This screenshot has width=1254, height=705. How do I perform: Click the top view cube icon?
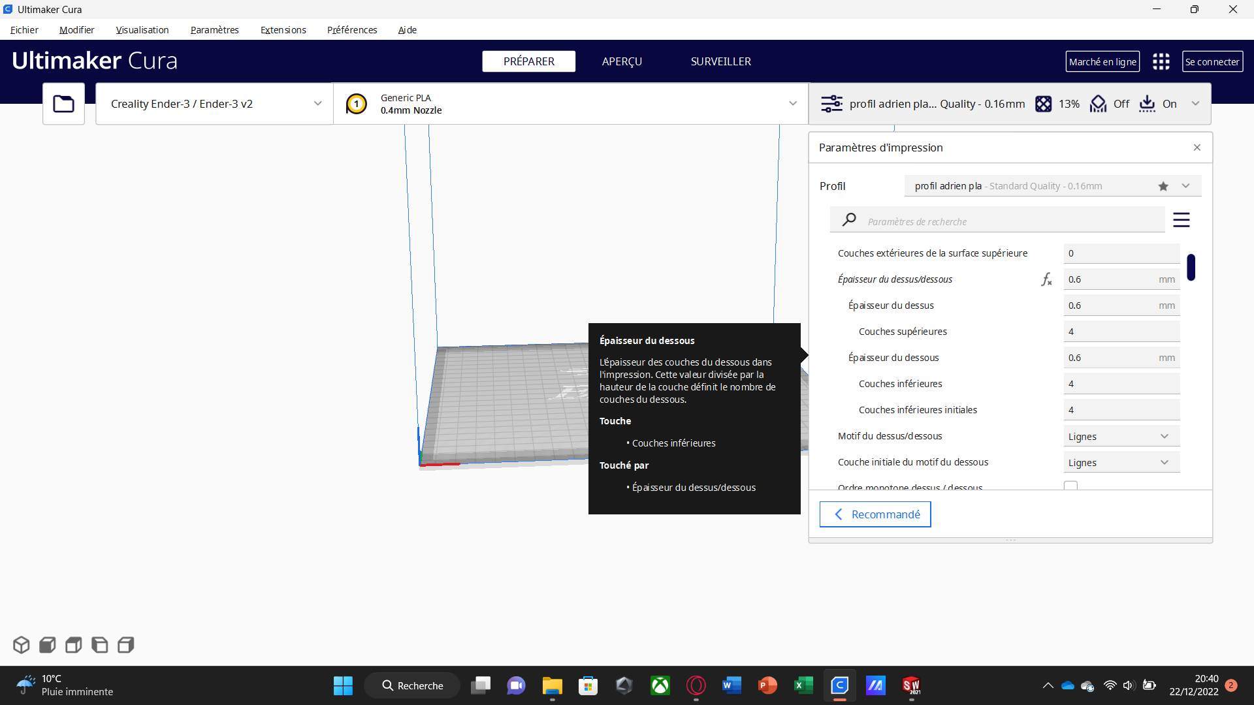(74, 645)
